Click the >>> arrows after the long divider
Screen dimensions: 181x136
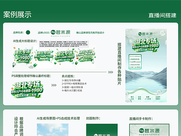click(110, 72)
